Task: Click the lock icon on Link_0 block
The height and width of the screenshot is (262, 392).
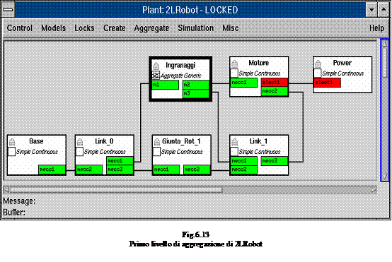Action: 80,142
